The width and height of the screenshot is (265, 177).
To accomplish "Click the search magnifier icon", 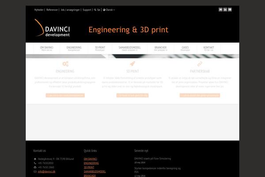I will coord(95,10).
